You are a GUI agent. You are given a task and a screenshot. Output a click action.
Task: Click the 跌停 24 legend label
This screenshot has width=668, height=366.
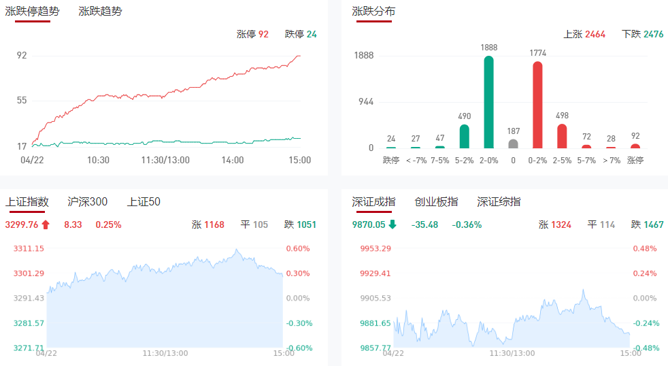point(301,34)
